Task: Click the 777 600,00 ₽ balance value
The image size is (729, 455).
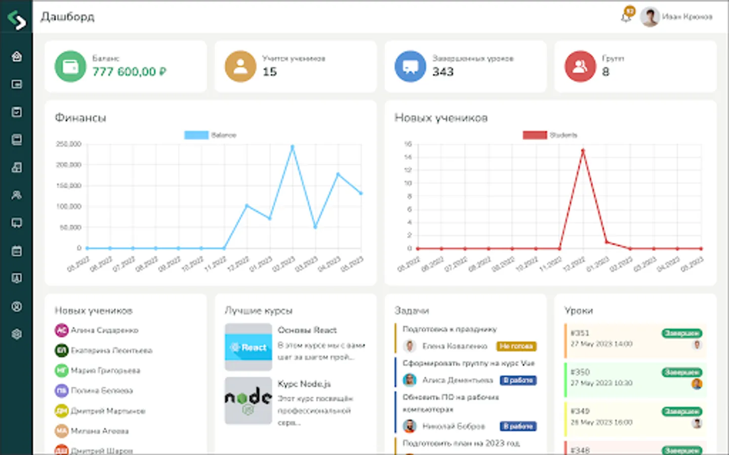Action: point(129,72)
